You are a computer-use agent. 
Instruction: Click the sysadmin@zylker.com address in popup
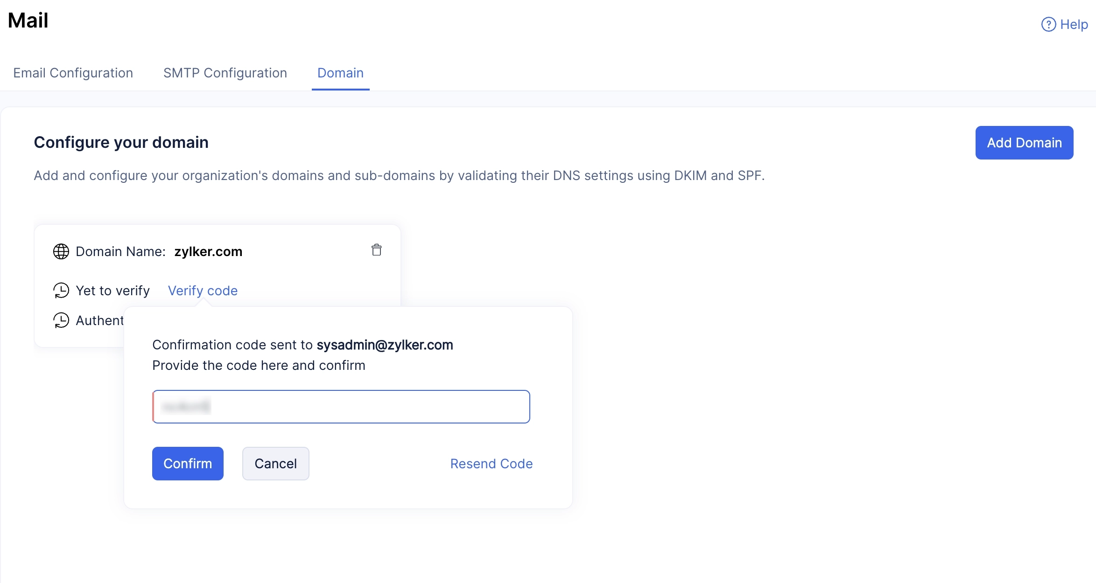pyautogui.click(x=385, y=345)
